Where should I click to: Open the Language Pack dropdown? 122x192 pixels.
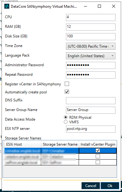click(x=91, y=56)
